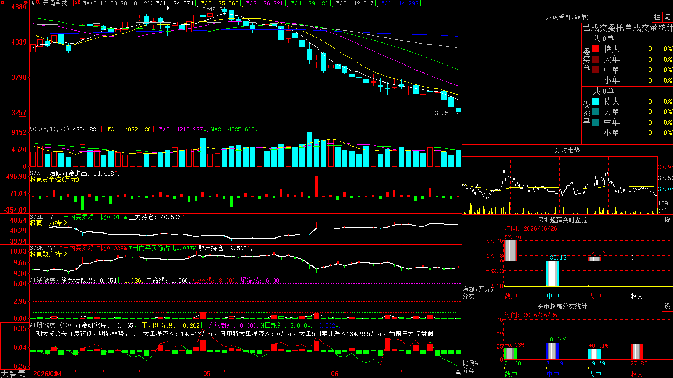
Task: Click the cyan 大户 19.69 ratio bar
Action: click(x=595, y=354)
